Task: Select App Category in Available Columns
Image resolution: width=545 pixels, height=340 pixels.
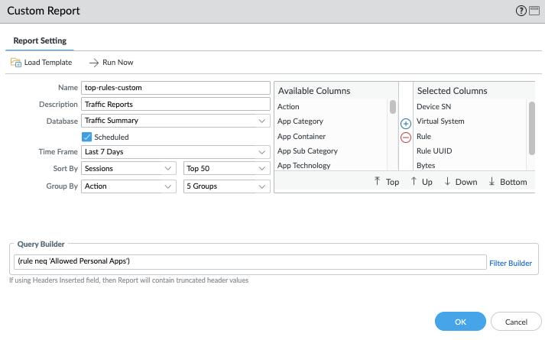Action: [x=300, y=121]
